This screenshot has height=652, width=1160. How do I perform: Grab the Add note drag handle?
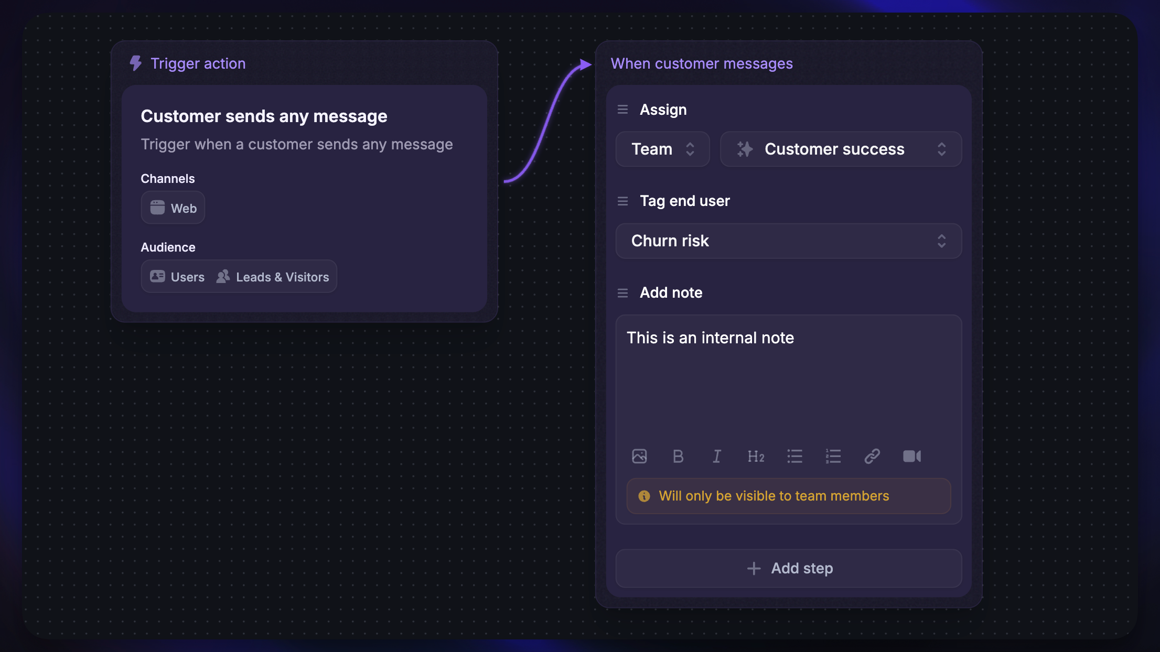[x=622, y=293]
